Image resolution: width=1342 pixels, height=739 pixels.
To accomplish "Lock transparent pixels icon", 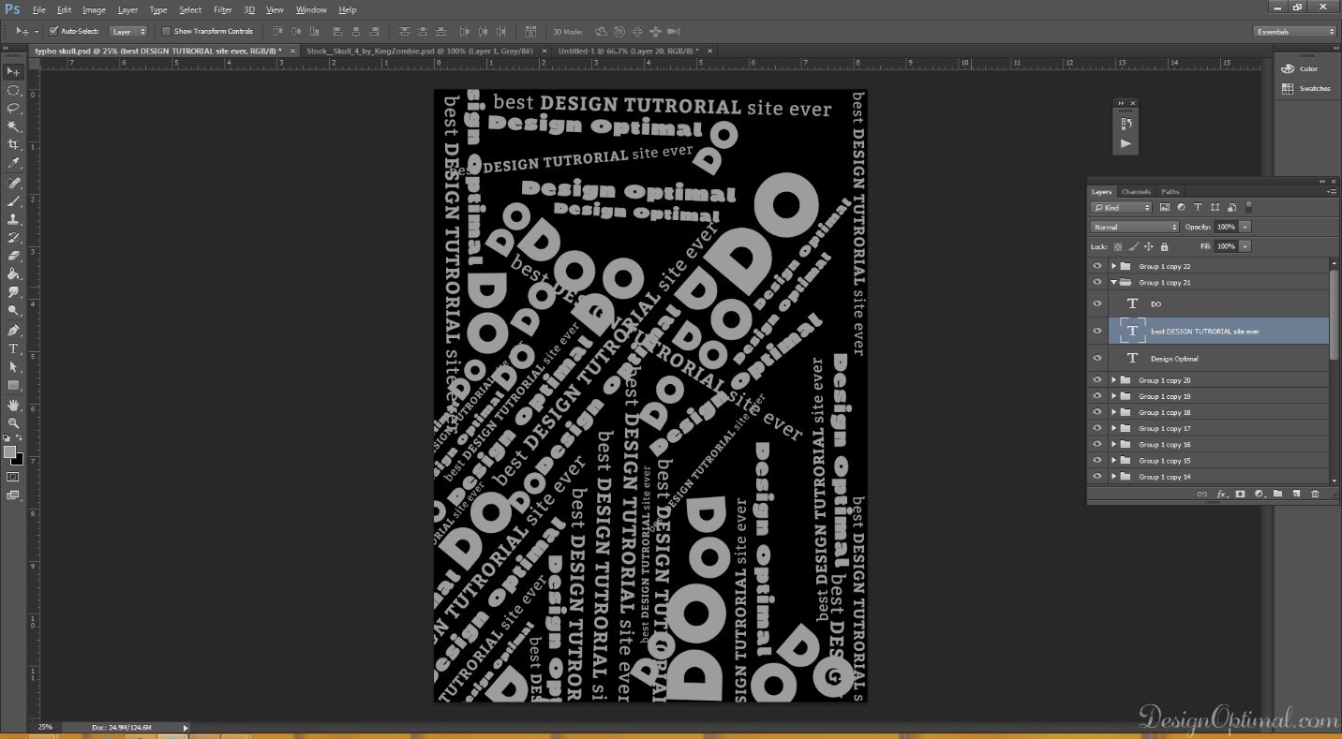I will (x=1117, y=246).
